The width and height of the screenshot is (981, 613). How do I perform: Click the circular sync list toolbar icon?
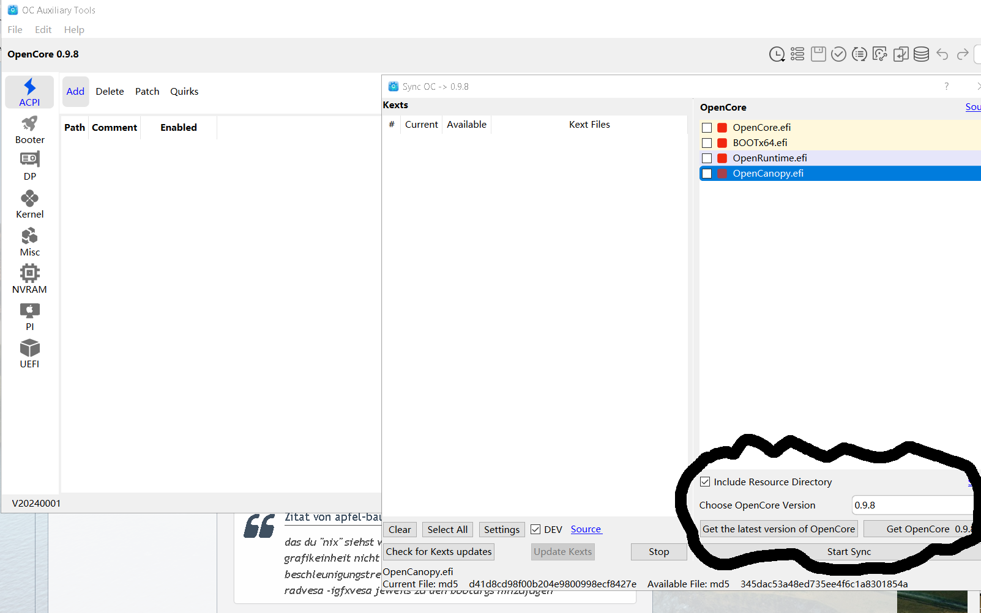coord(859,54)
